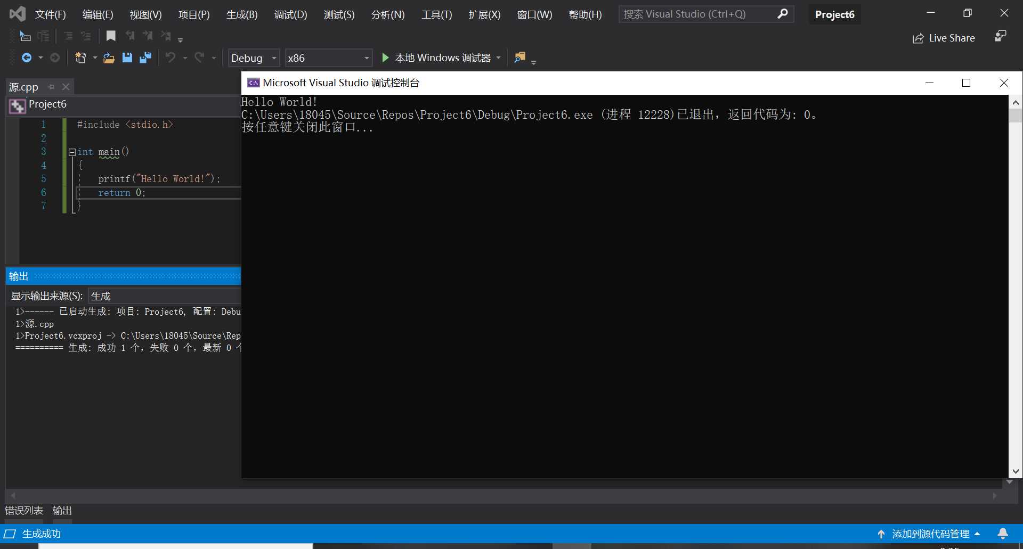Open the 帮助(H) menu
Image resolution: width=1023 pixels, height=549 pixels.
585,14
